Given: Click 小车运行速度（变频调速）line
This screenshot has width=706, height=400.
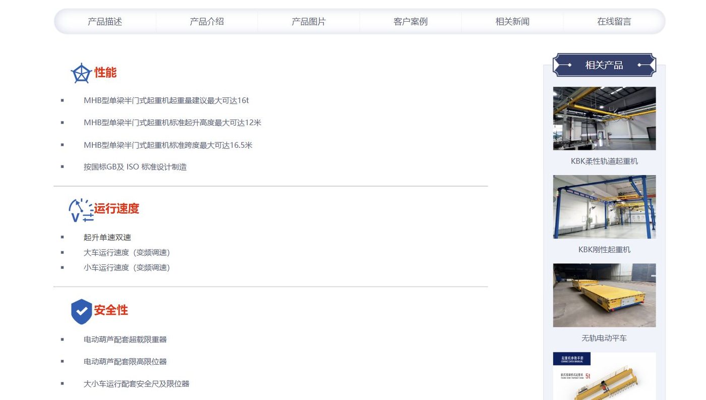Looking at the screenshot, I should point(127,268).
